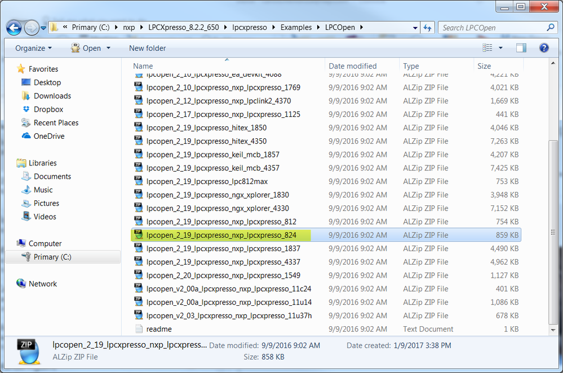The image size is (563, 373).
Task: Select zip icon of lpcopen_v2_00a_lpcxpresso_nxp_lpcxpresso_11c24
Action: [138, 288]
